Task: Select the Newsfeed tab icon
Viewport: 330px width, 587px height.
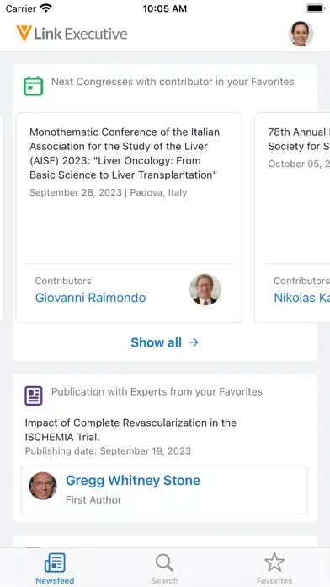Action: [55, 563]
